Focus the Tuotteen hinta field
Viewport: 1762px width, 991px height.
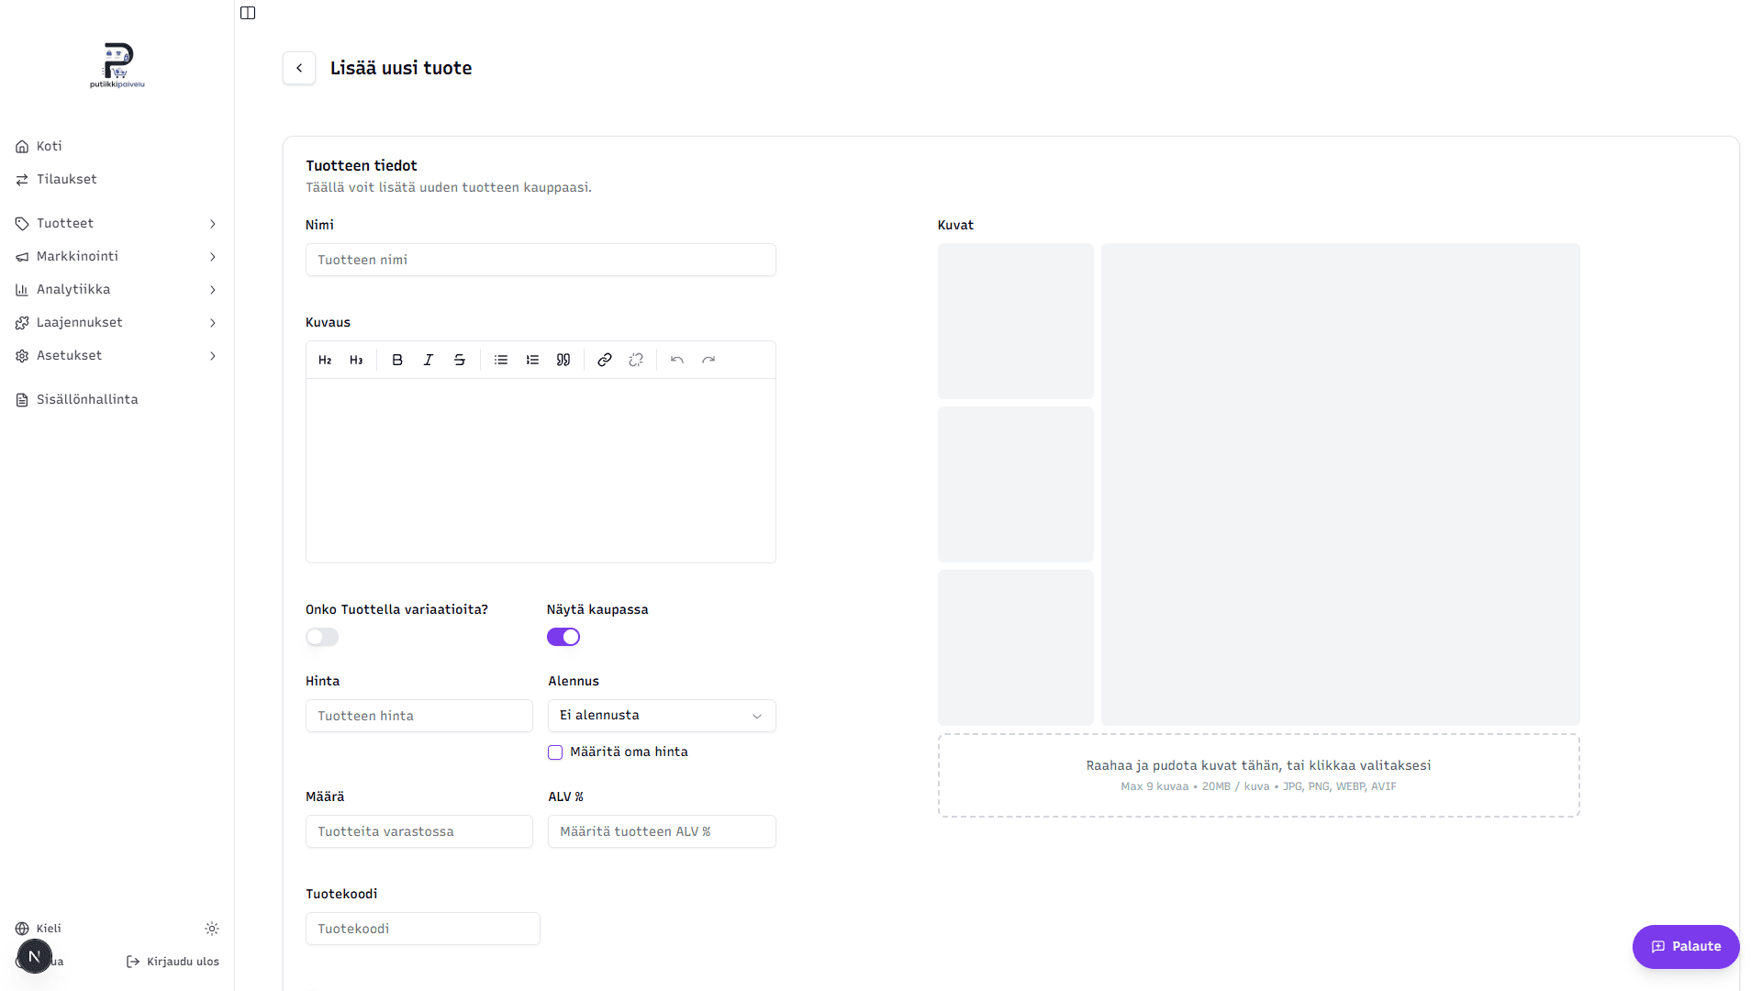tap(419, 716)
